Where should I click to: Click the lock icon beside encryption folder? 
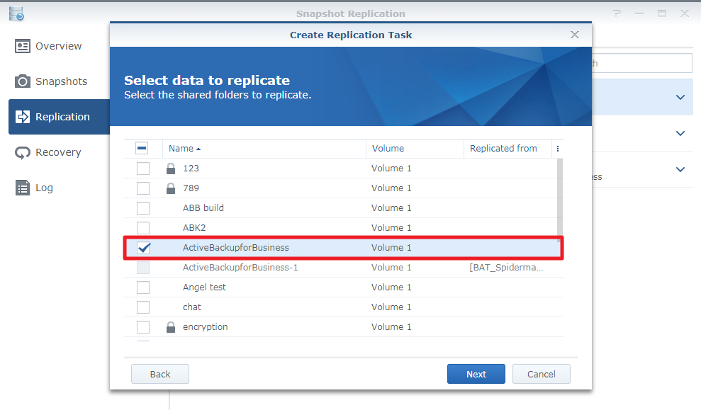[x=170, y=327]
